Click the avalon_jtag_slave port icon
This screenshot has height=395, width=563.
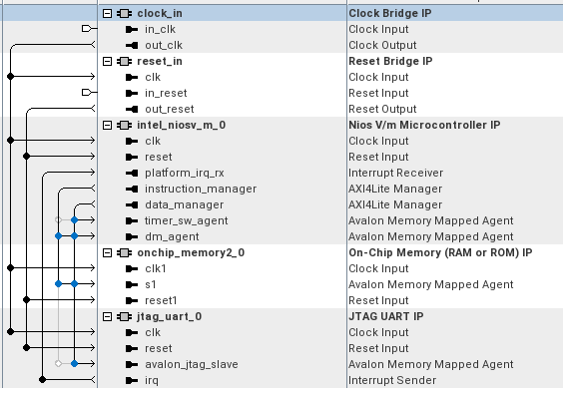[132, 364]
